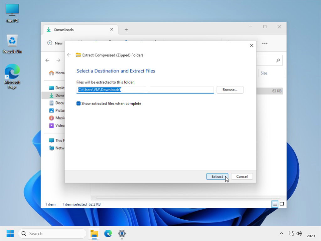Click the taskbar Search box
Viewport: 321px width, 241px height.
click(52, 233)
